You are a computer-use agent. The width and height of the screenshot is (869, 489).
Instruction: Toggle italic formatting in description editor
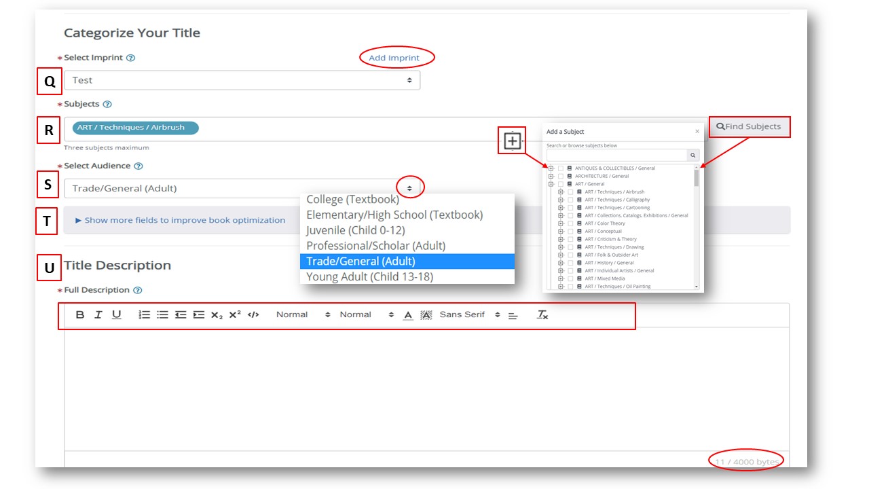point(98,314)
